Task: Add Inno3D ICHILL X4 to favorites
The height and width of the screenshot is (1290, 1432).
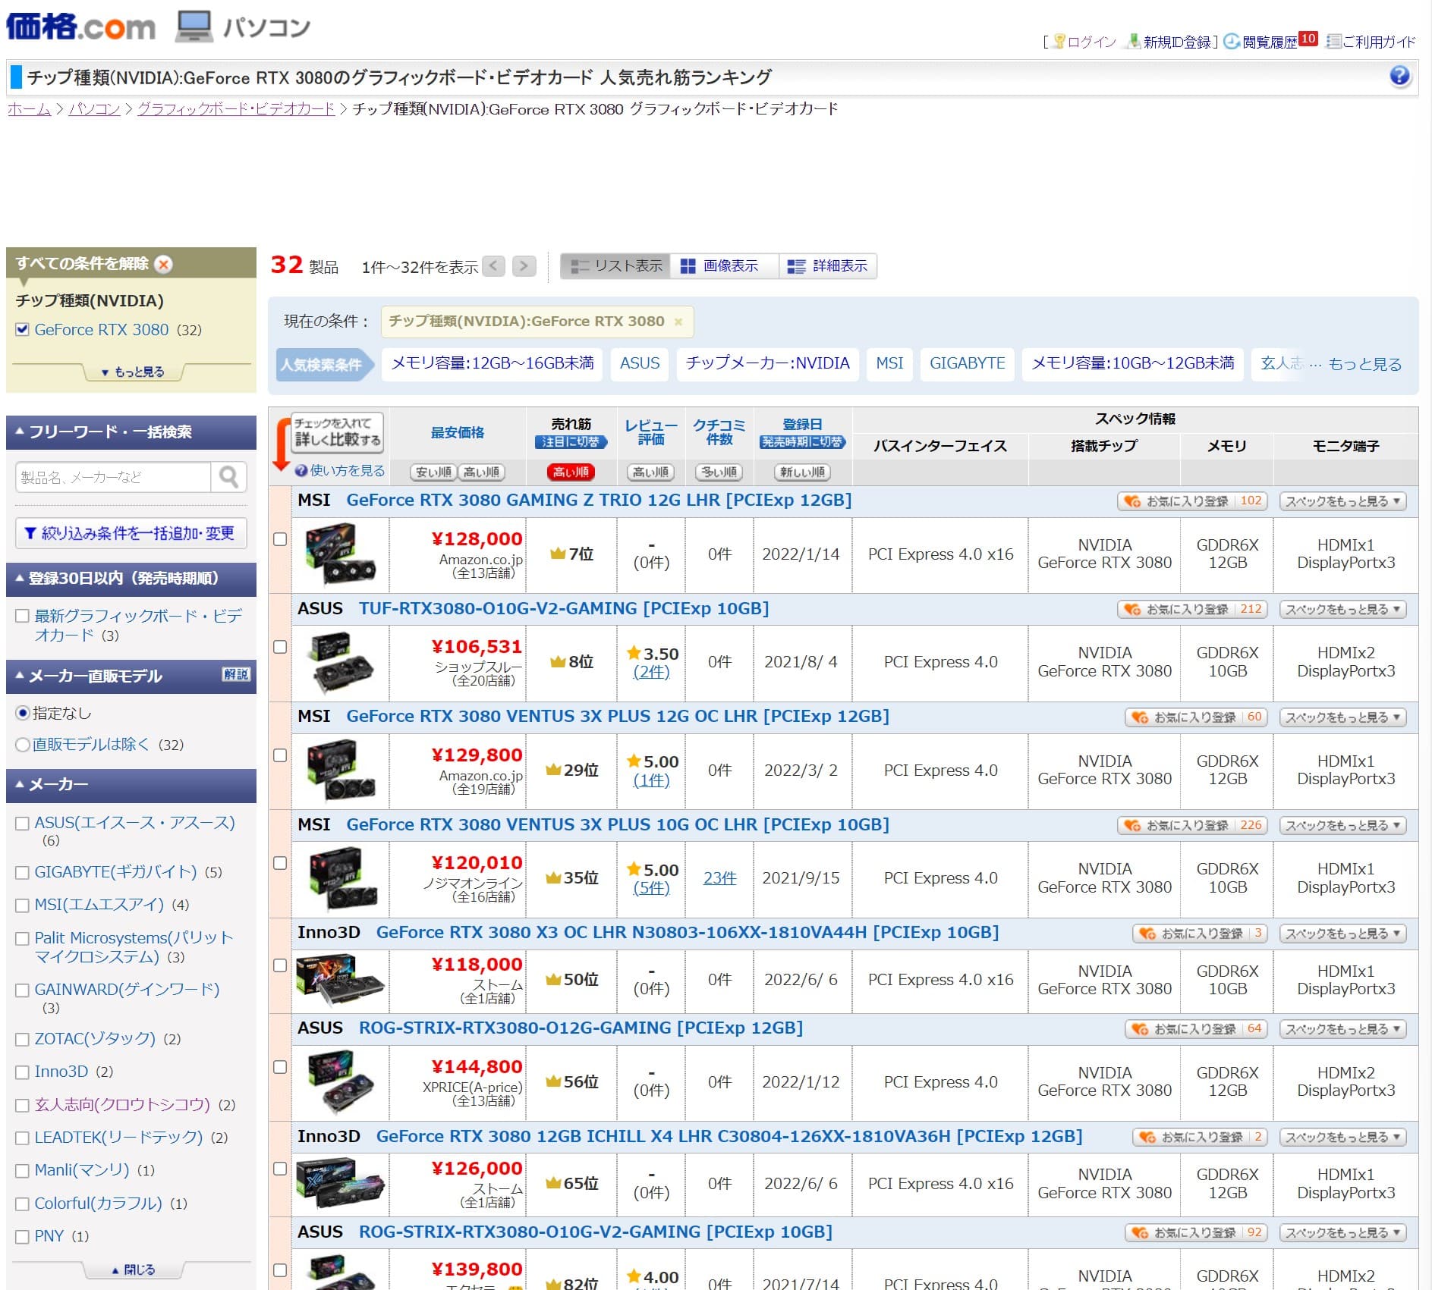Action: 1200,1138
